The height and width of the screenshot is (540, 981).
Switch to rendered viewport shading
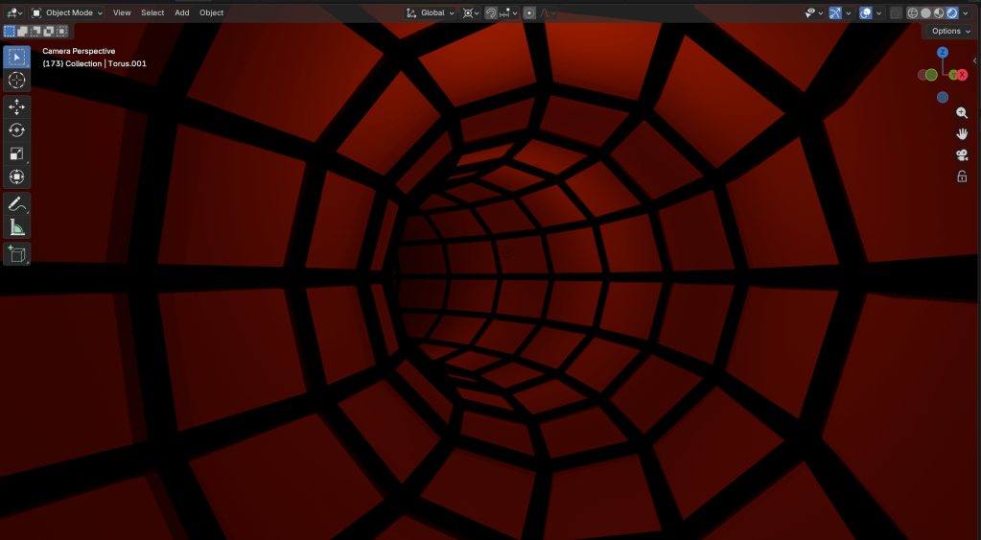click(x=951, y=13)
